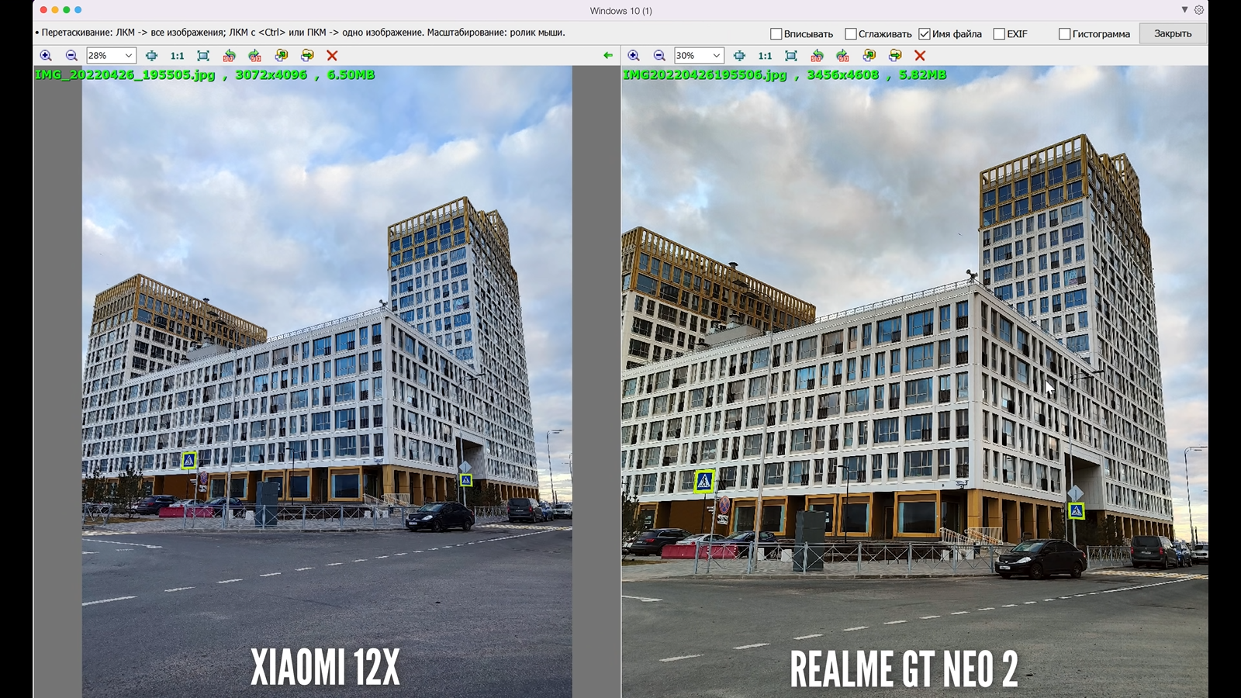Screen dimensions: 1241x698
Task: Remove the left pane image with red X
Action: 332,56
